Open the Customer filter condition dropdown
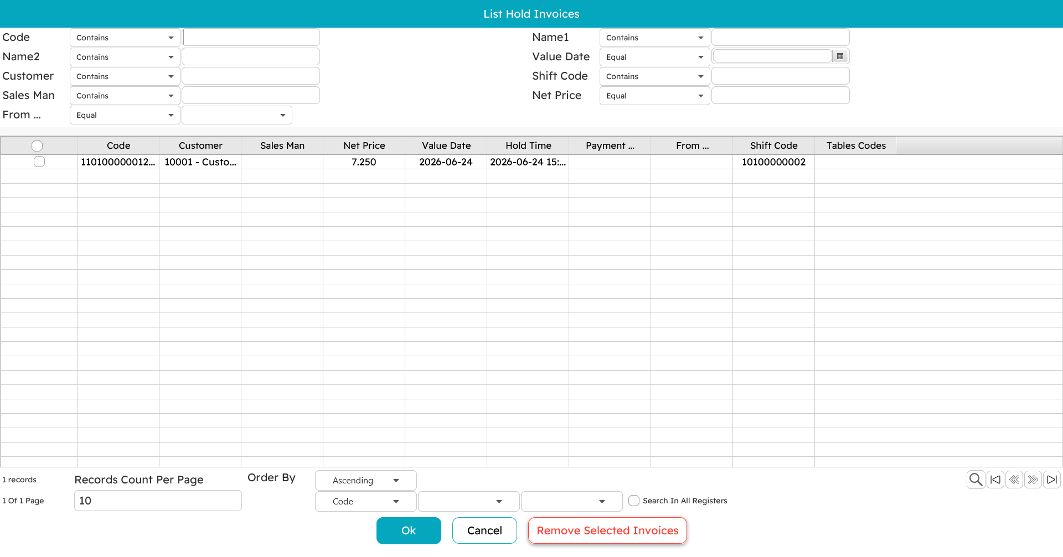This screenshot has width=1063, height=557. [125, 76]
